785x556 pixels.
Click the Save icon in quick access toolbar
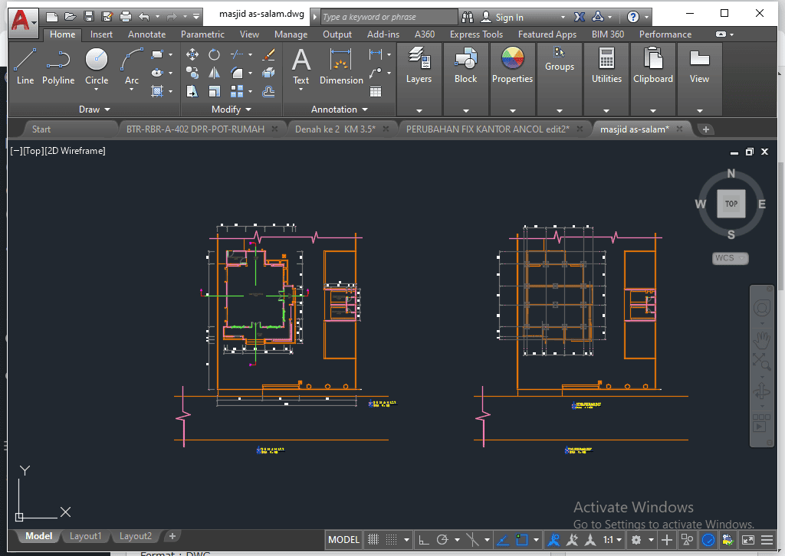pos(89,16)
